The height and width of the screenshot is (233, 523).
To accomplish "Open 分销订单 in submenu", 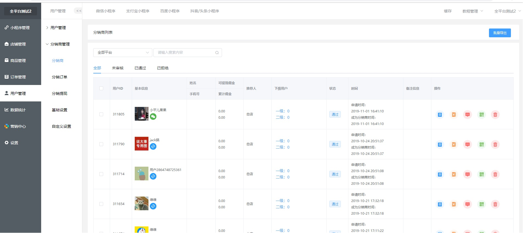I will [x=60, y=77].
